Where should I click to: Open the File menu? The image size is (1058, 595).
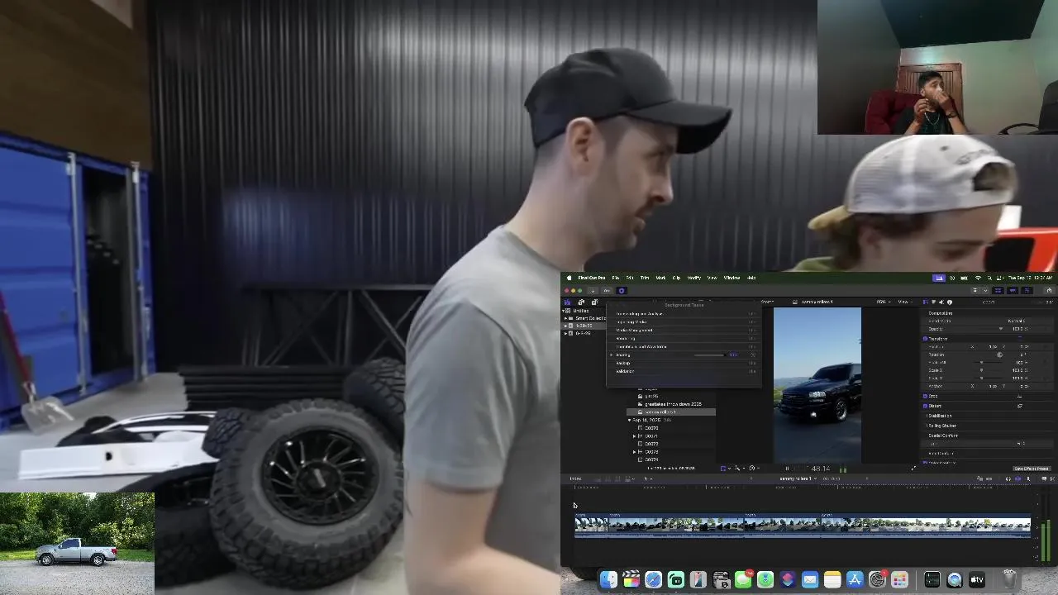616,278
